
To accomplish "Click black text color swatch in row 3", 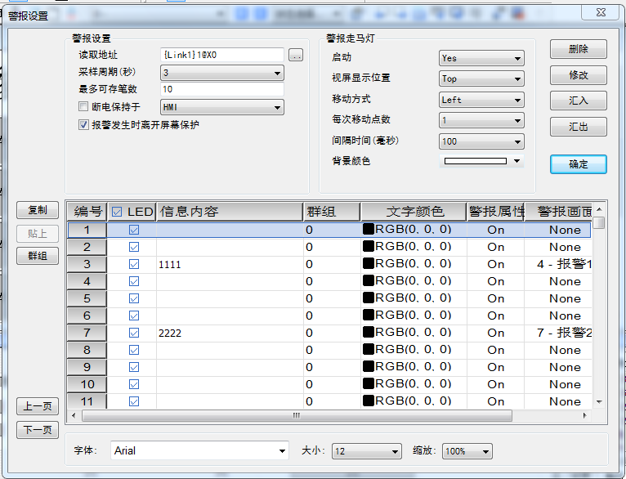I will click(x=368, y=264).
